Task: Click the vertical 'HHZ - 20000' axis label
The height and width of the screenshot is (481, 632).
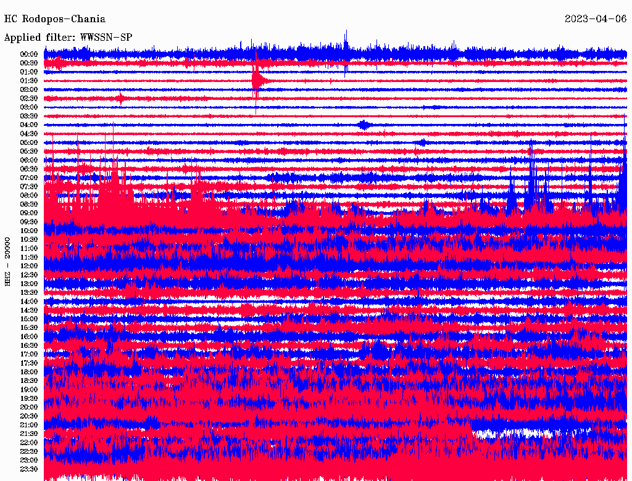Action: click(x=7, y=261)
